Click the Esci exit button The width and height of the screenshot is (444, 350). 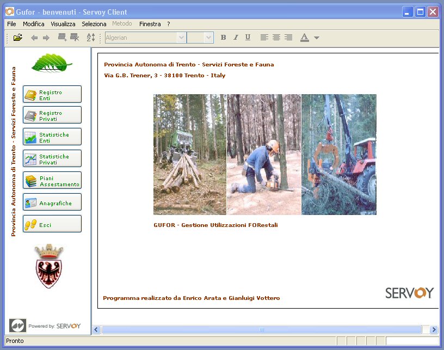click(x=52, y=224)
